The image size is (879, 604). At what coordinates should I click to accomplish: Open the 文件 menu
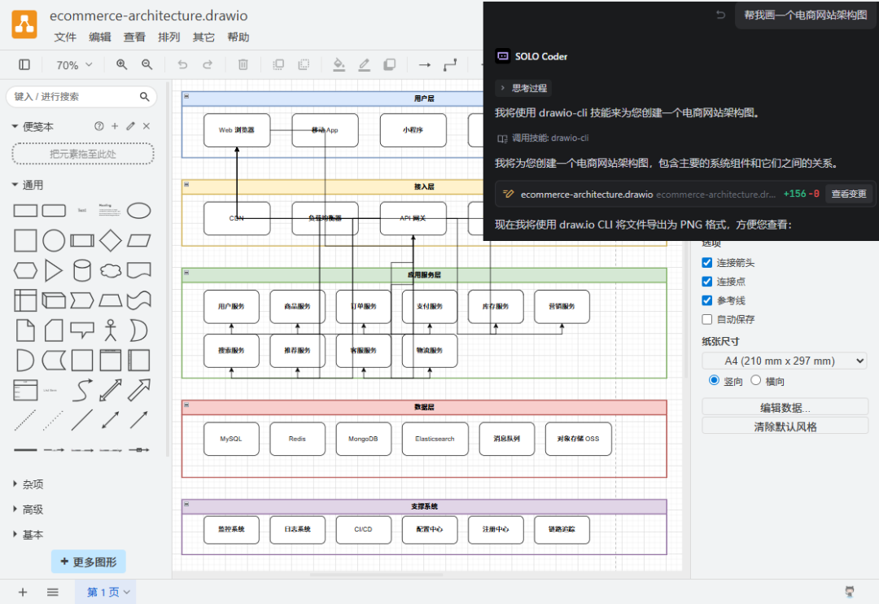[x=65, y=37]
